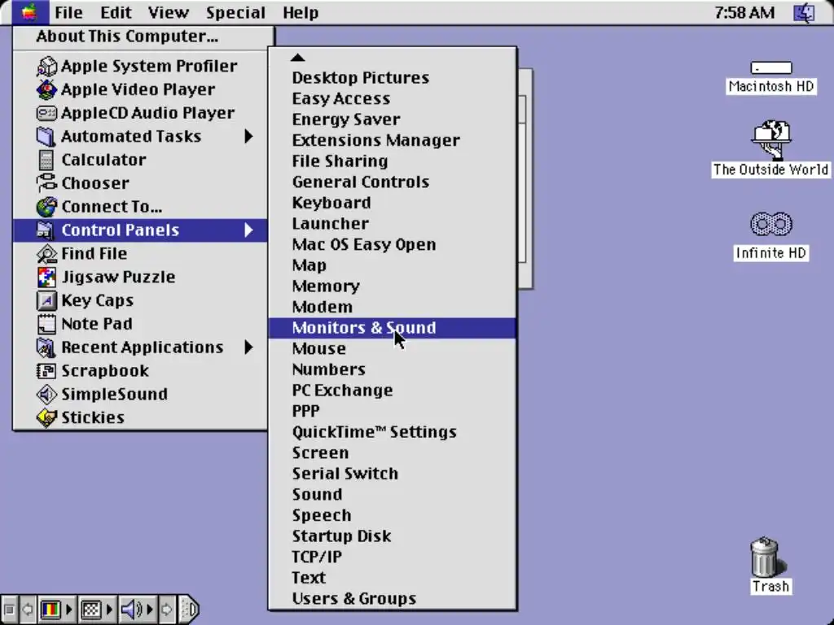Click the up scroll arrow in Control Panels submenu
834x625 pixels.
click(298, 58)
